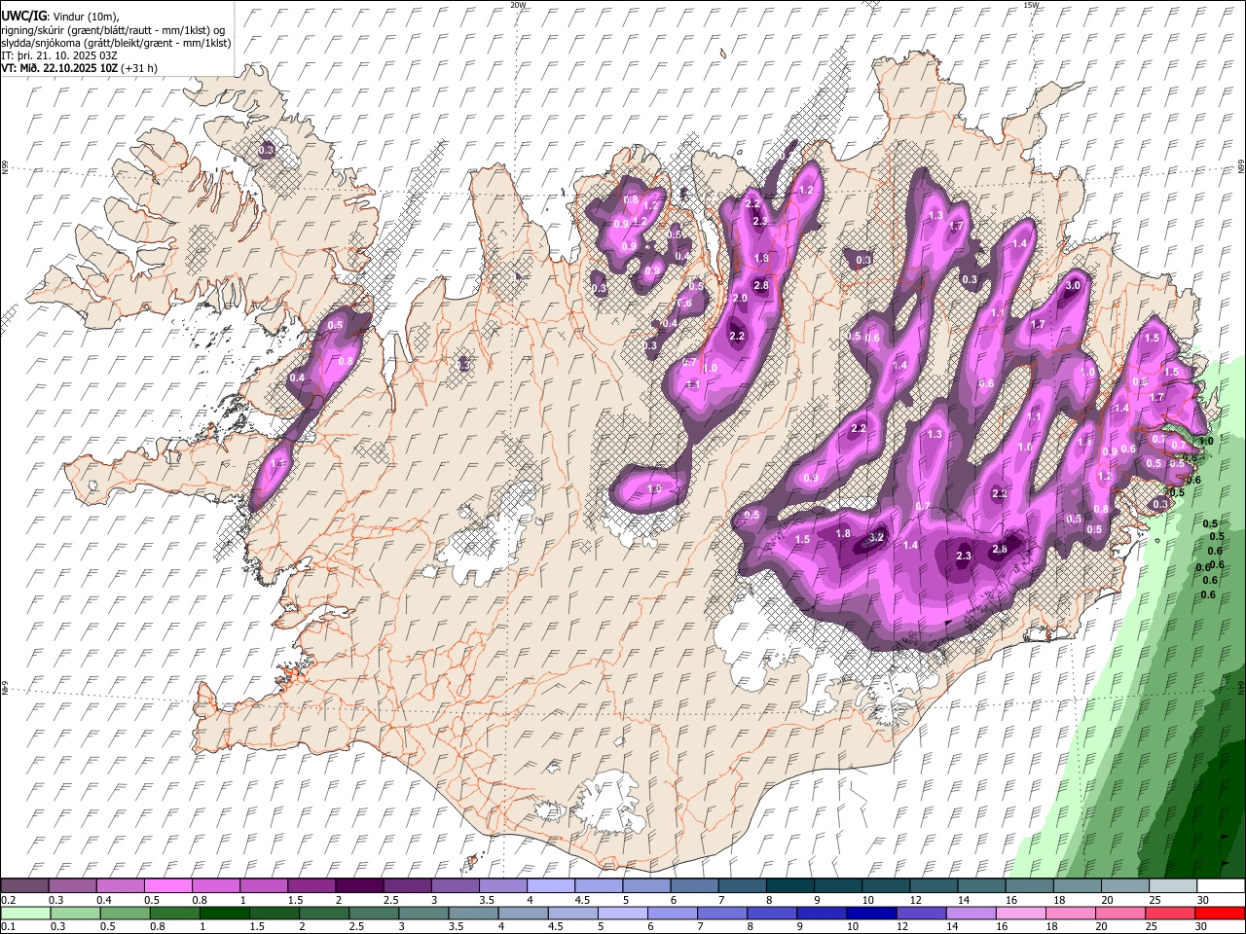This screenshot has width=1246, height=934.
Task: Click the darkest green swatch at rain value 1
Action: (x=224, y=914)
